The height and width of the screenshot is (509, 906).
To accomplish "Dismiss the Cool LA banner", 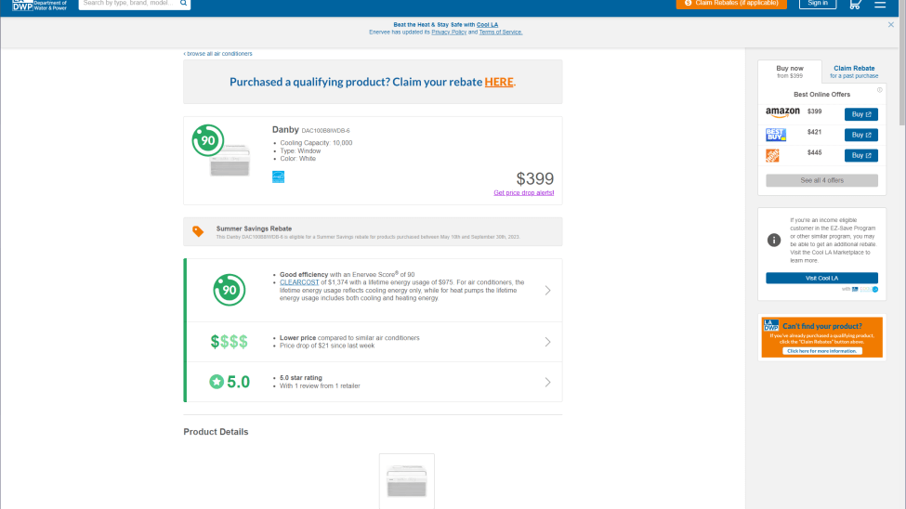I will coord(891,25).
